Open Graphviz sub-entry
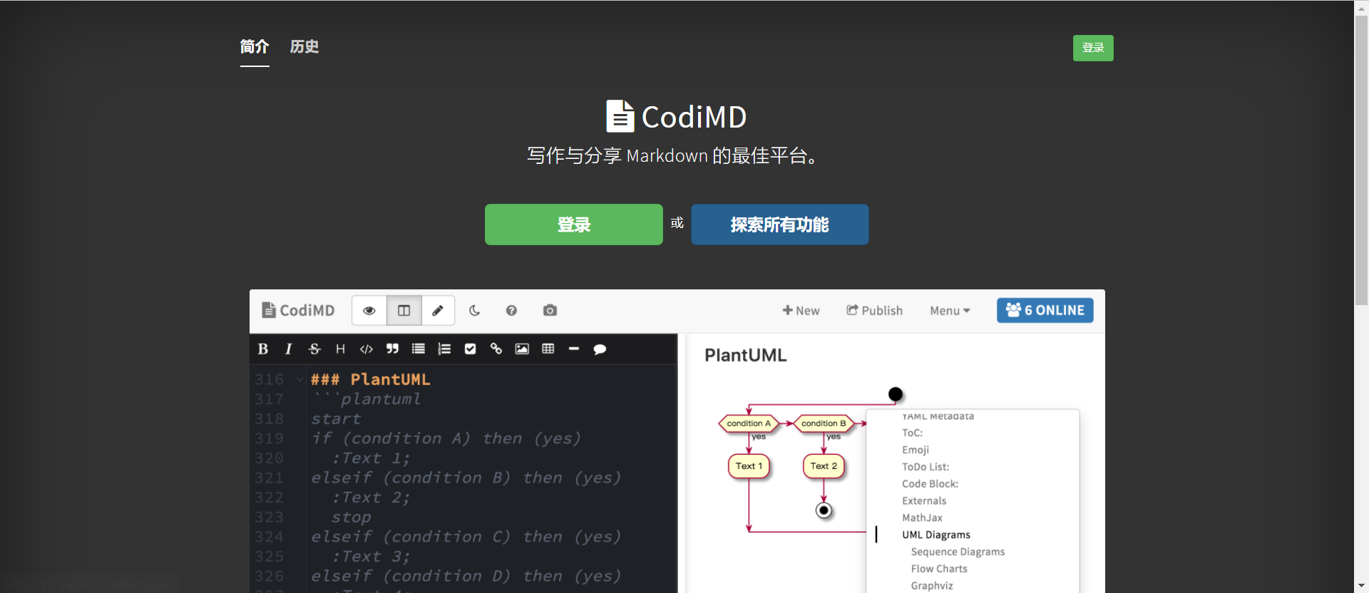Viewport: 1369px width, 593px height. 931,586
